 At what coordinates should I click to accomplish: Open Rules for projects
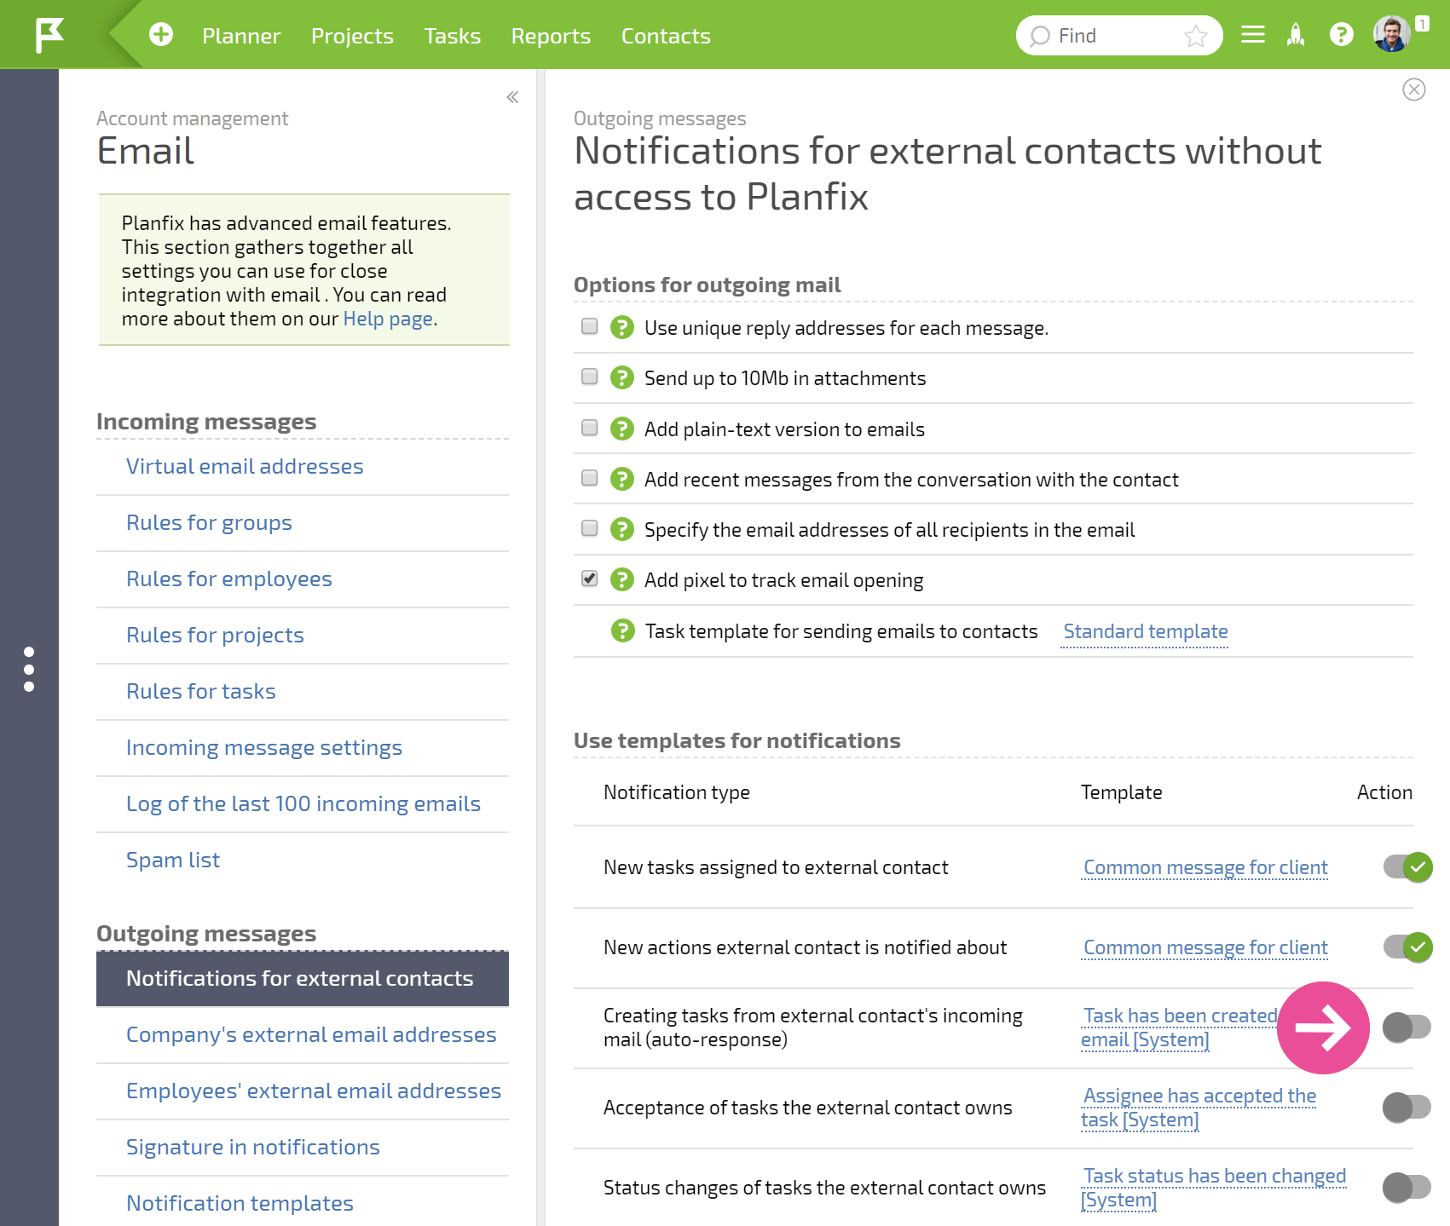[x=215, y=635]
